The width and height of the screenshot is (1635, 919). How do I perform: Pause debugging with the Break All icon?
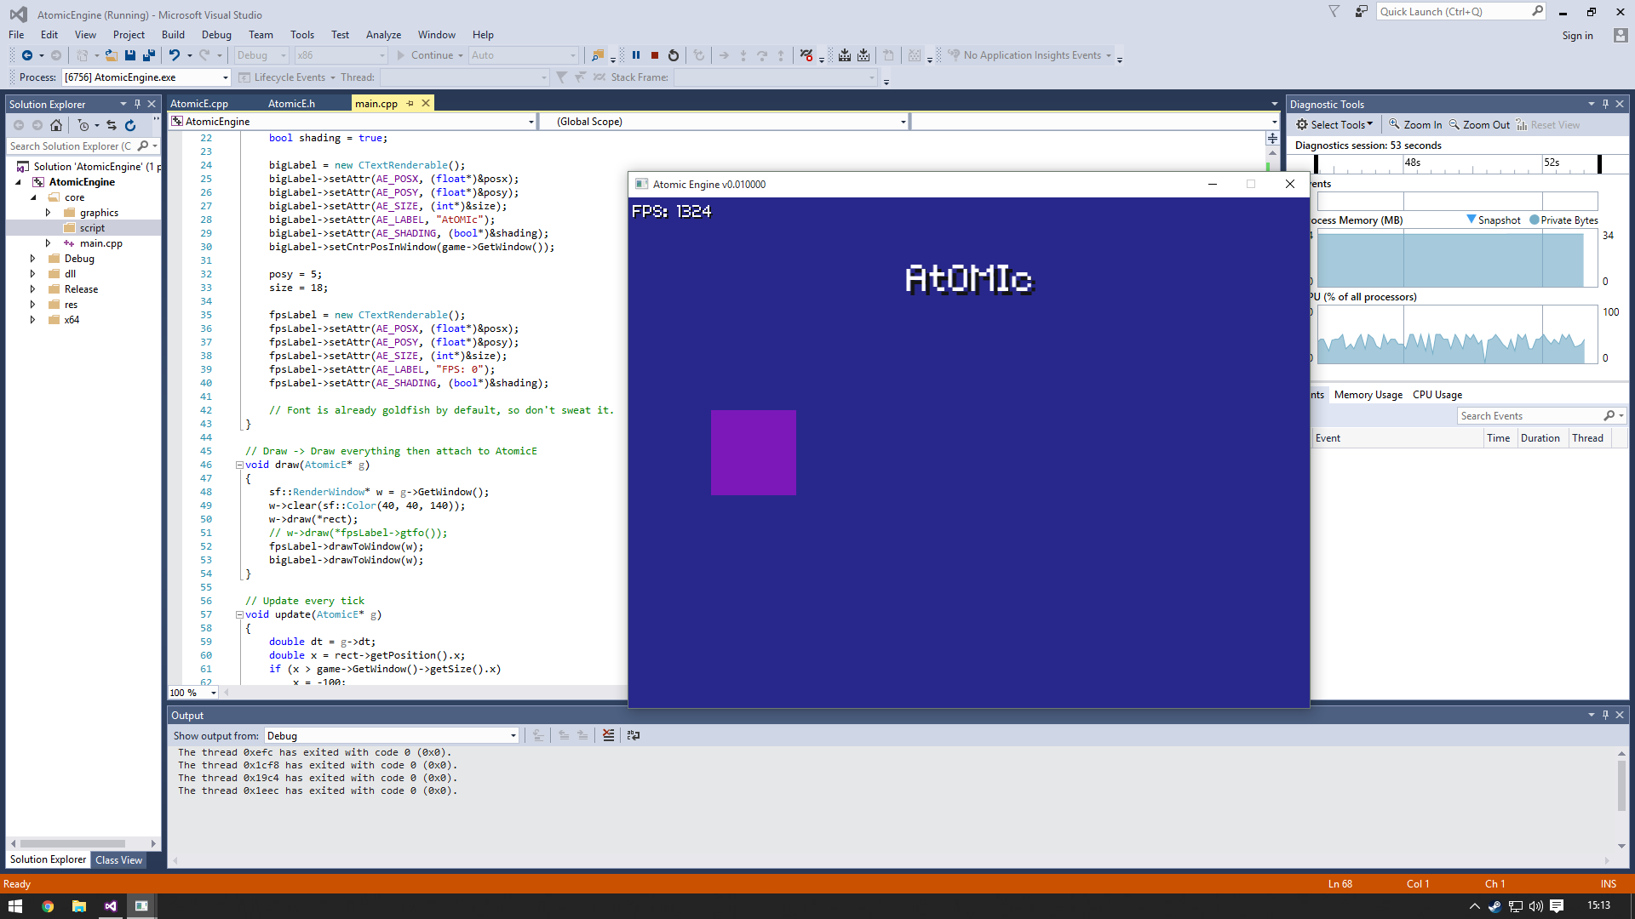636,55
